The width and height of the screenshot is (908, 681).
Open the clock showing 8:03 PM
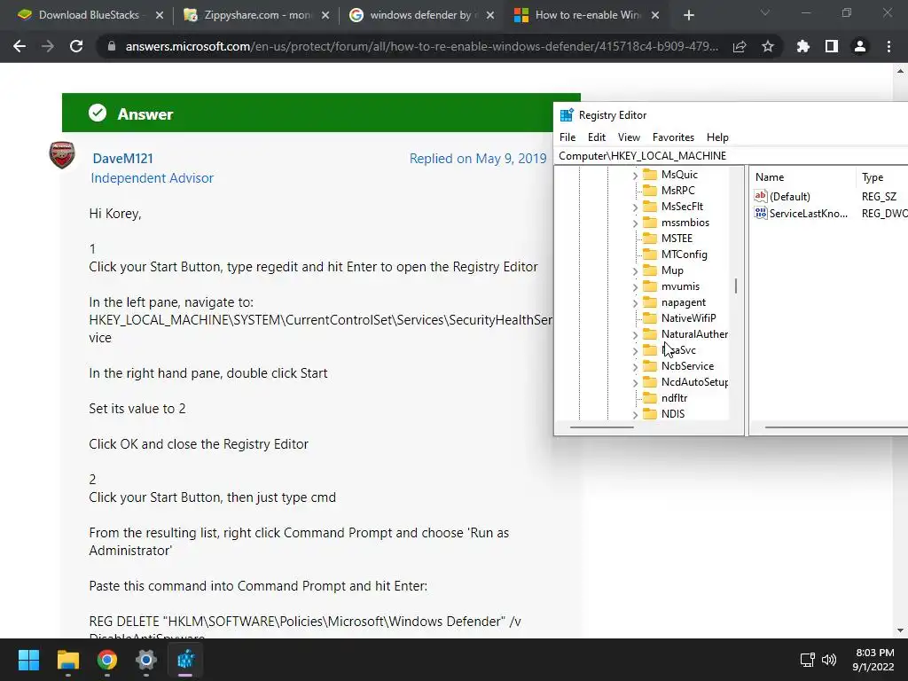pyautogui.click(x=873, y=660)
